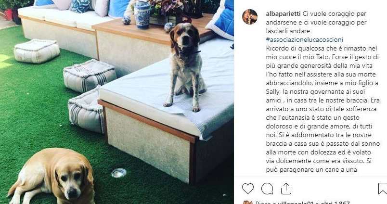387x204 pixels.
Task: Like the post with the heart icon
Action: (248, 189)
